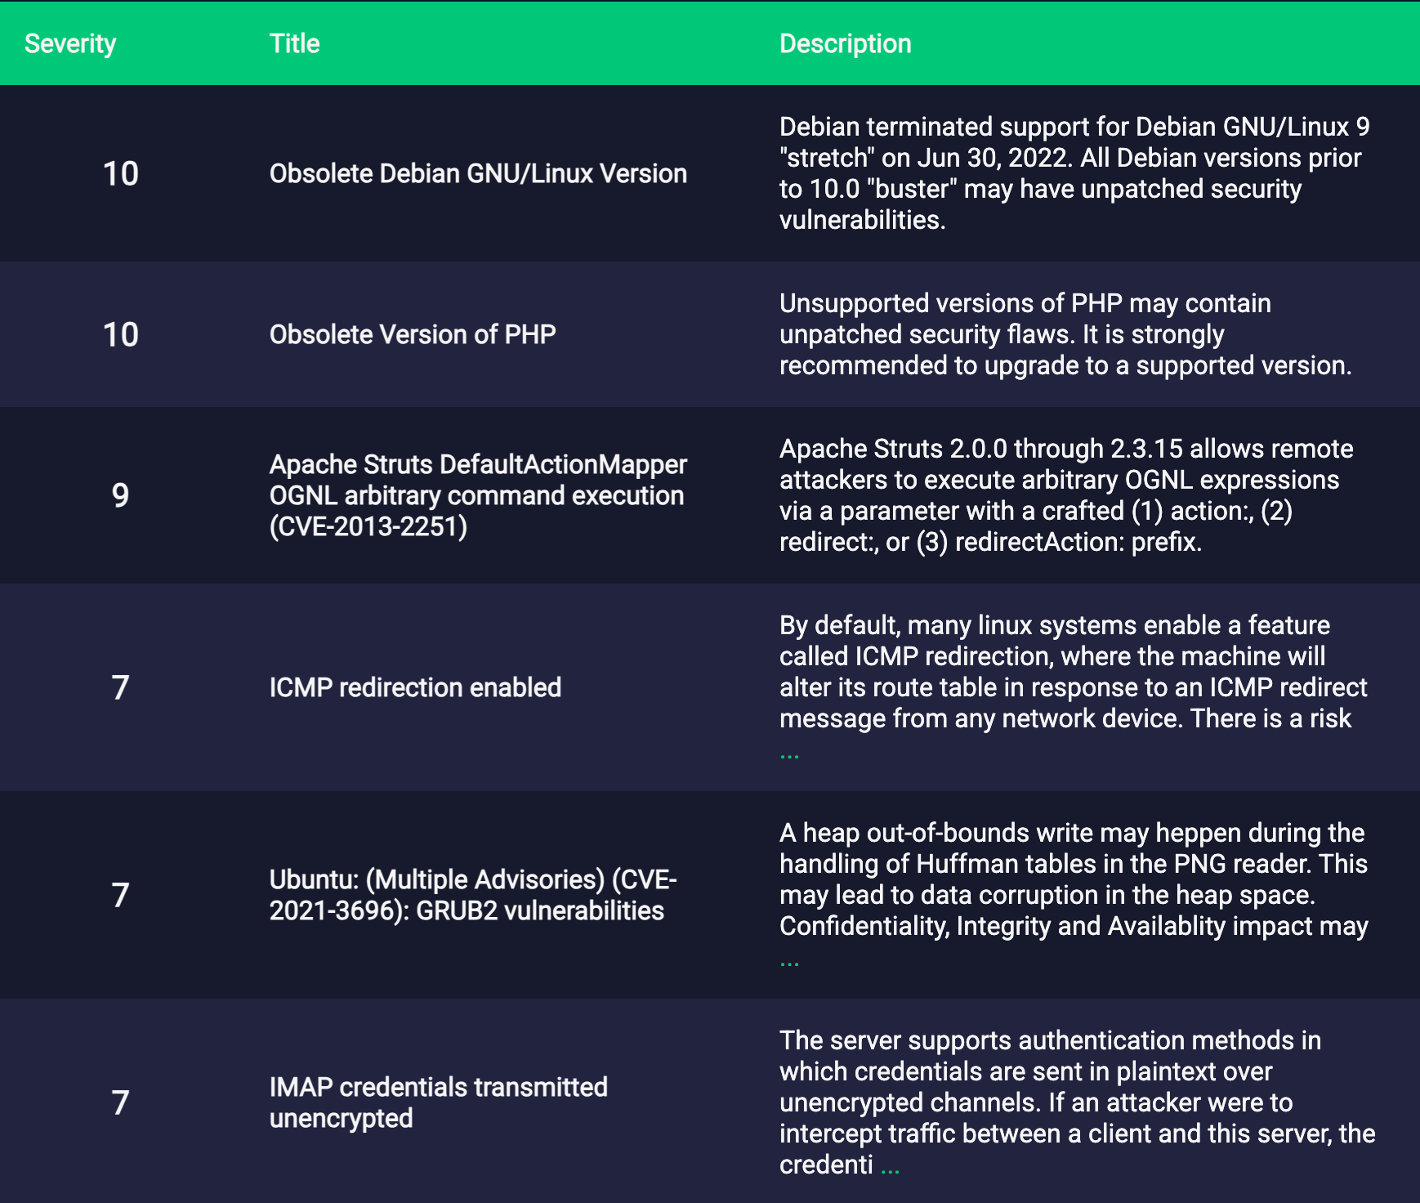This screenshot has width=1420, height=1203.
Task: Select severity 10 of PHP row
Action: pyautogui.click(x=120, y=334)
